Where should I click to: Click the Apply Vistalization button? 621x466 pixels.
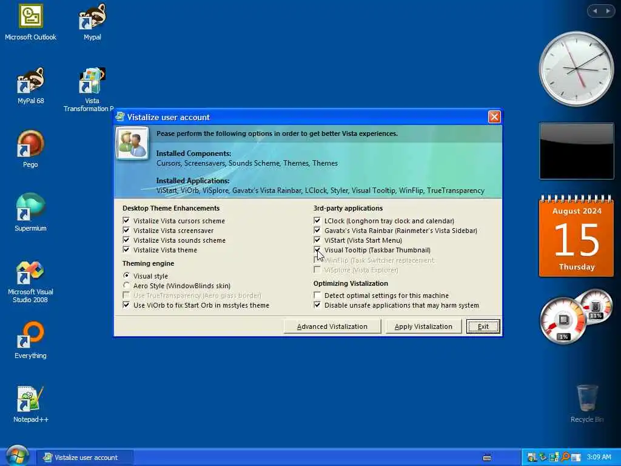click(x=423, y=326)
